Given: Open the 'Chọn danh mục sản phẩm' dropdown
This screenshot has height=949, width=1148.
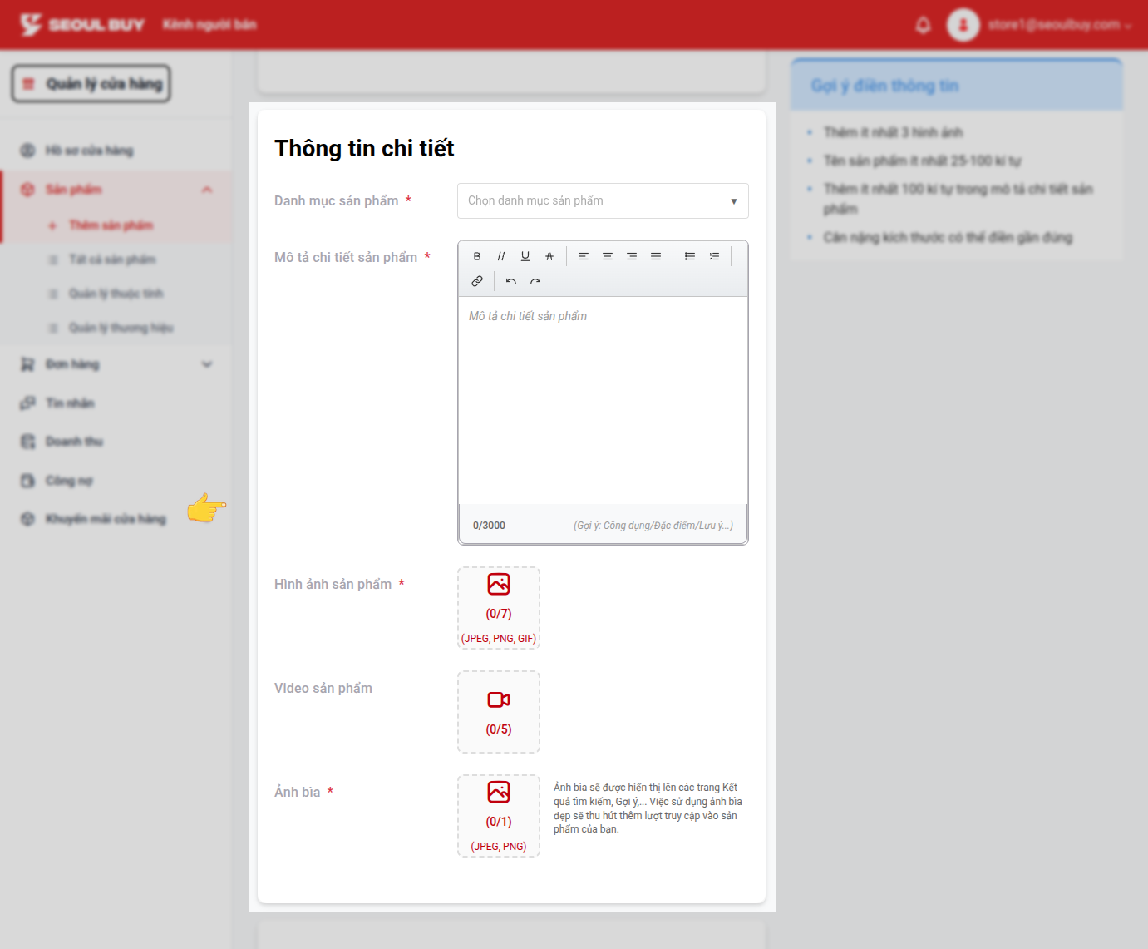Looking at the screenshot, I should 603,201.
